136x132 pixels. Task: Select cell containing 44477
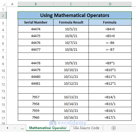pos(36,49)
